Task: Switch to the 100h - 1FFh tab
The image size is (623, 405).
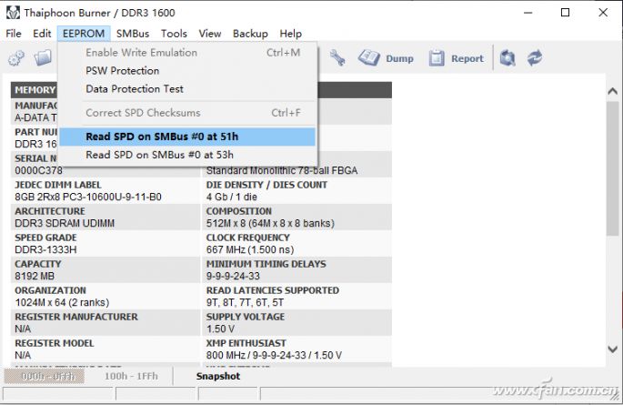Action: tap(129, 376)
